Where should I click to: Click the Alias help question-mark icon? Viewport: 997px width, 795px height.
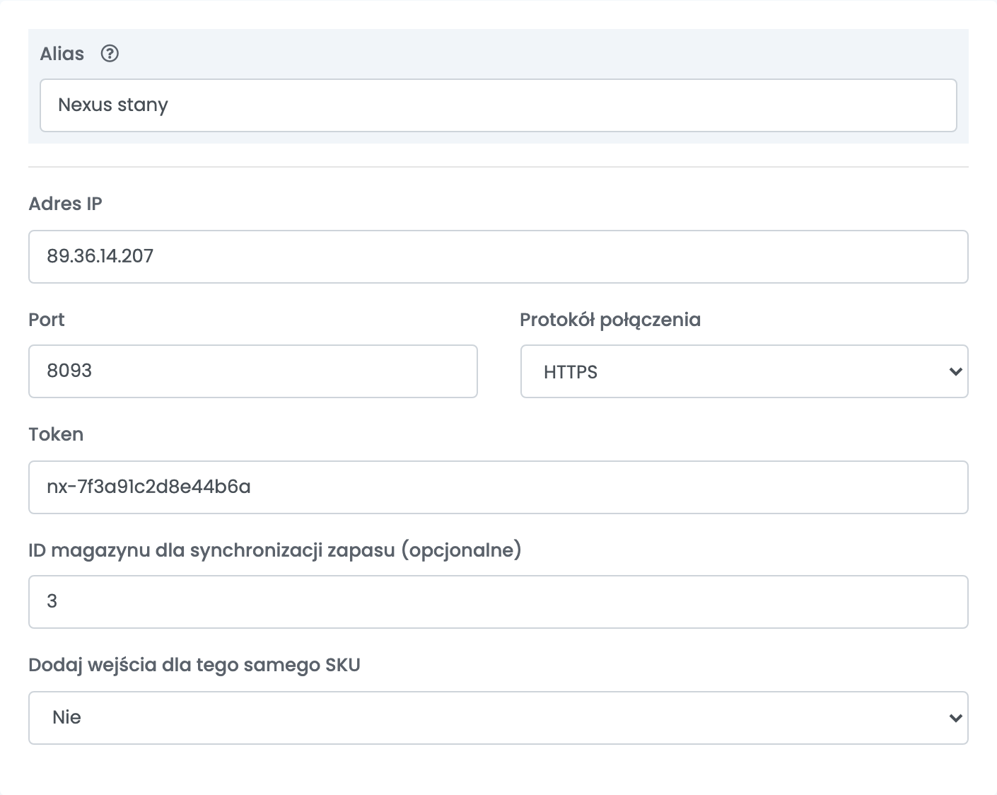tap(110, 54)
